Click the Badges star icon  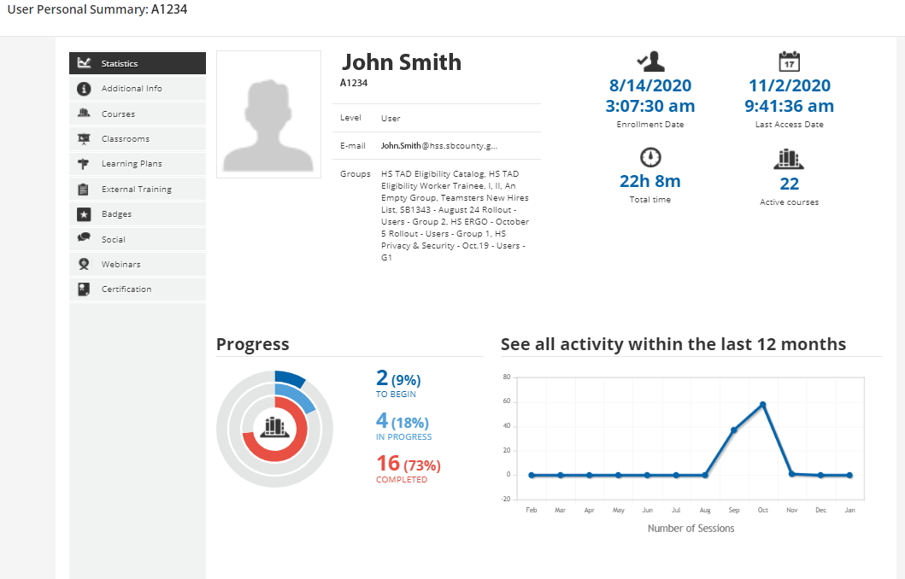click(x=84, y=214)
